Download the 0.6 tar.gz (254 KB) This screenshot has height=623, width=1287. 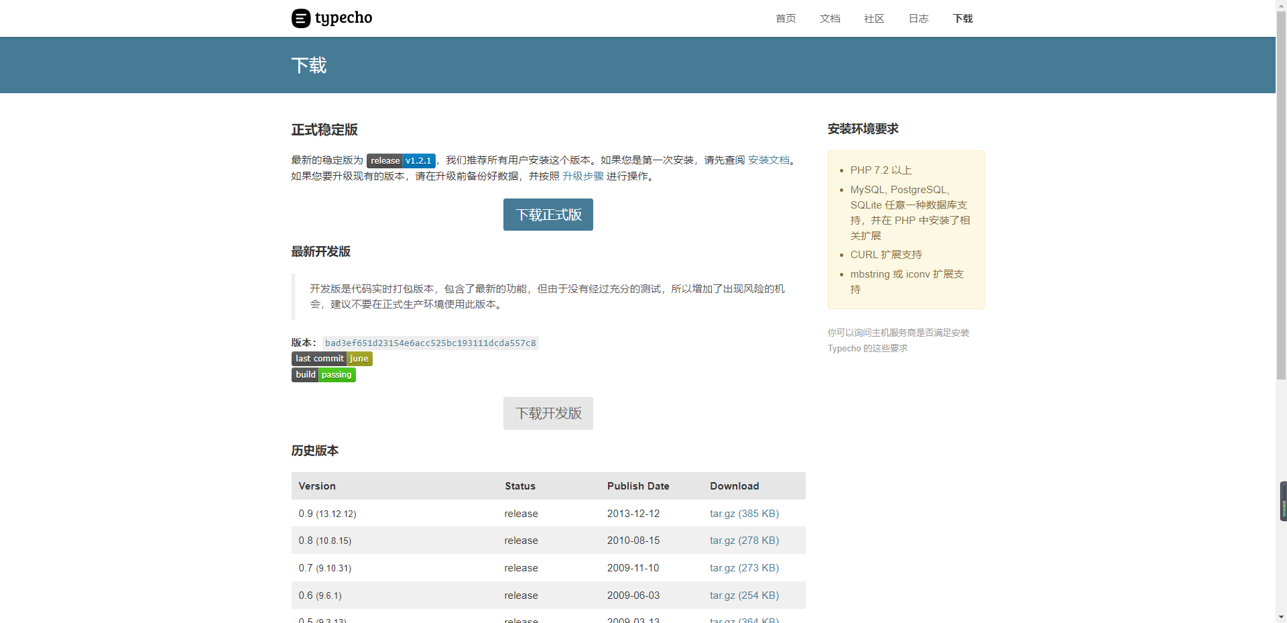click(744, 596)
